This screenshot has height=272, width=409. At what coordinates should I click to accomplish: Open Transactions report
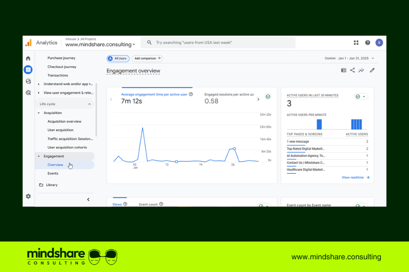[x=58, y=76]
